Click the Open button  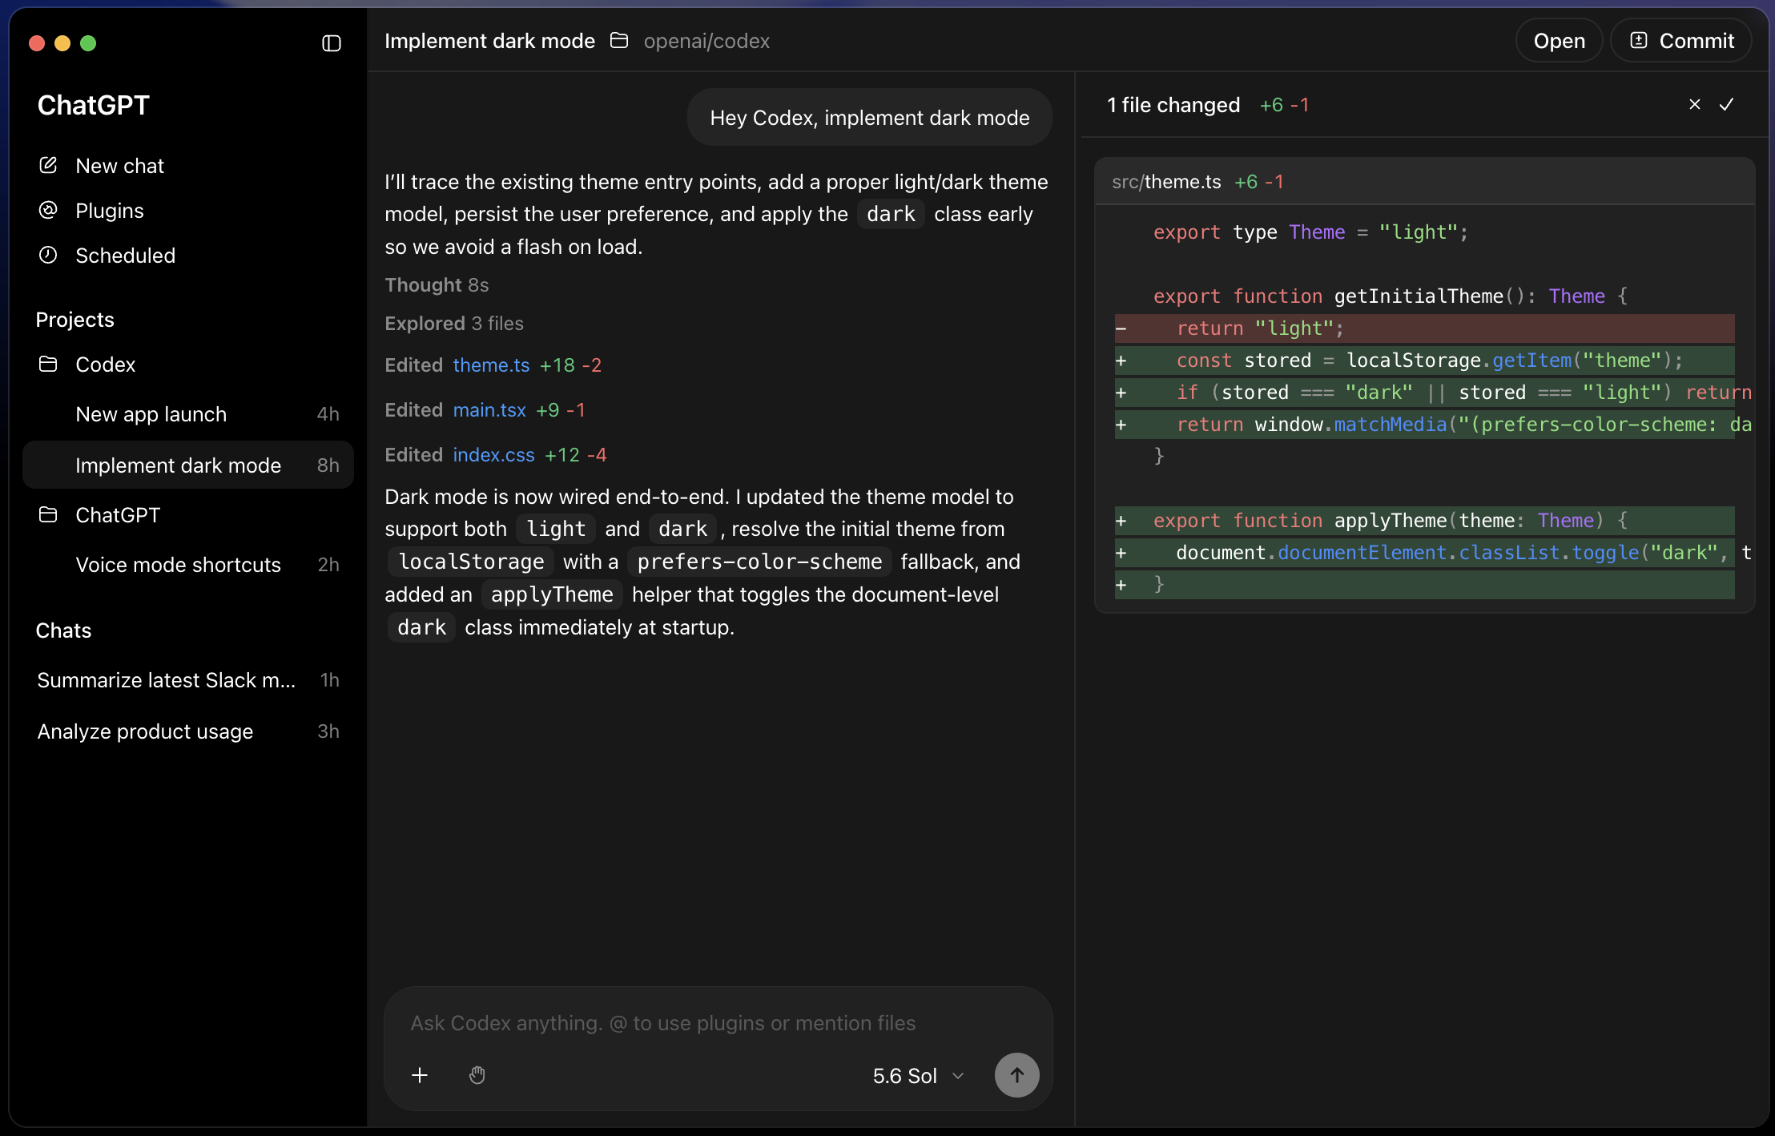tap(1559, 41)
